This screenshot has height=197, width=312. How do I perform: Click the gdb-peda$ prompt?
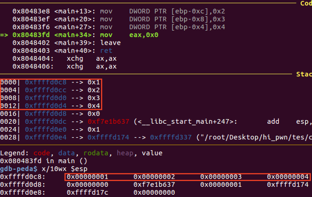tap(18, 169)
